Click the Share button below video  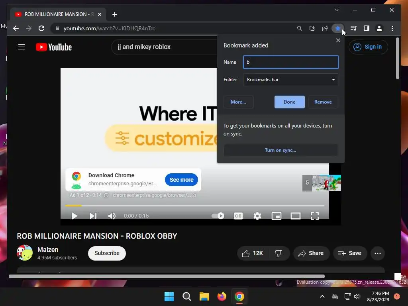(x=311, y=253)
